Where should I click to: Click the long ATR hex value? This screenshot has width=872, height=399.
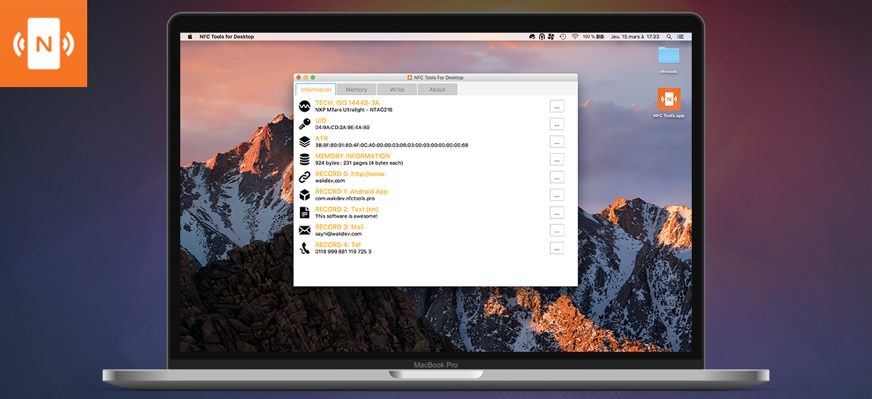(x=392, y=145)
